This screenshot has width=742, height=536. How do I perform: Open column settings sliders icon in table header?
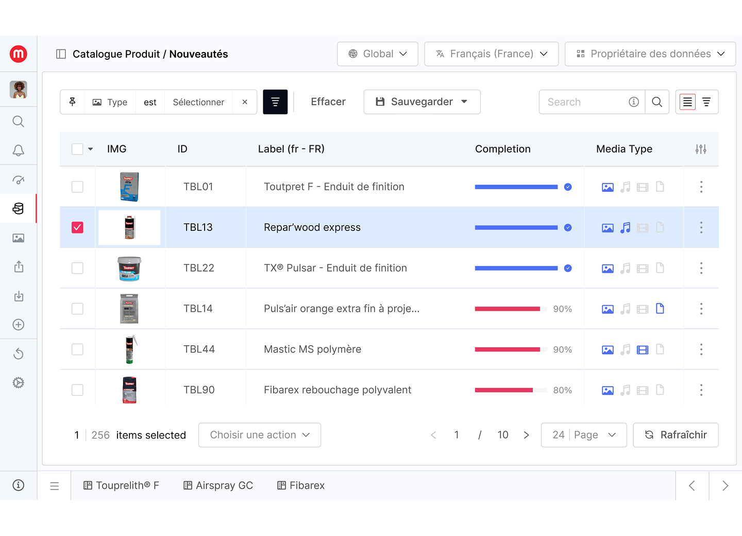[x=701, y=149]
